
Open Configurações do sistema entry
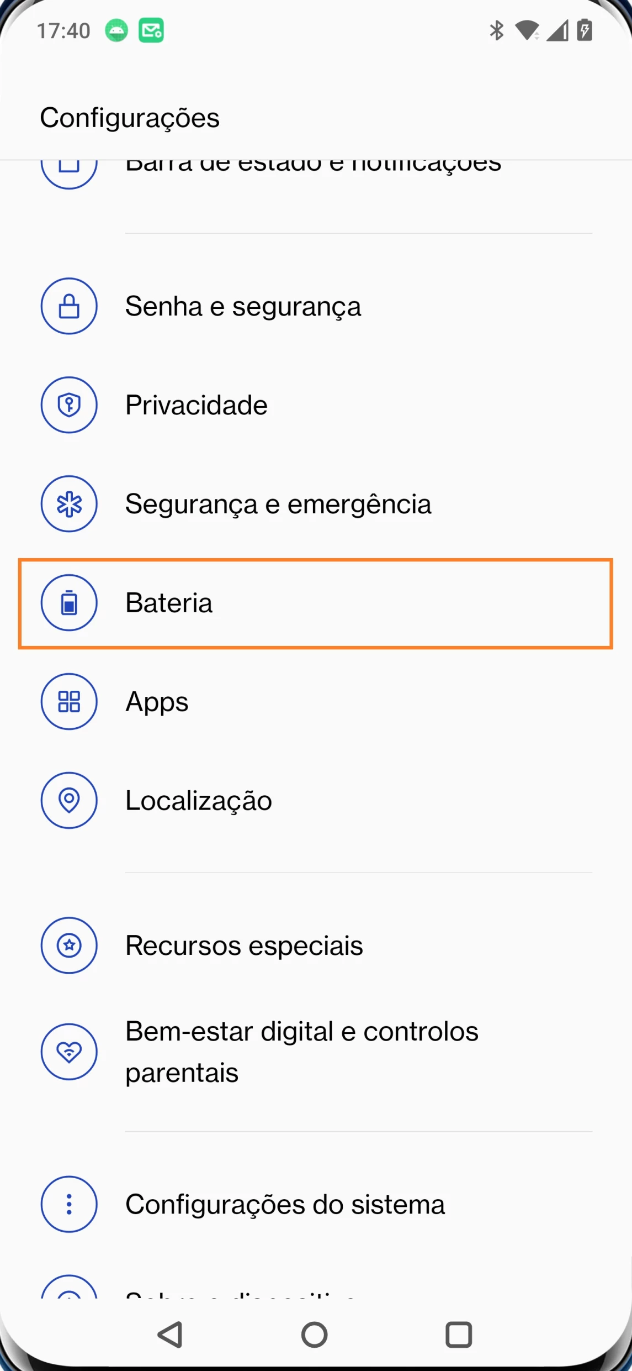(x=285, y=1205)
